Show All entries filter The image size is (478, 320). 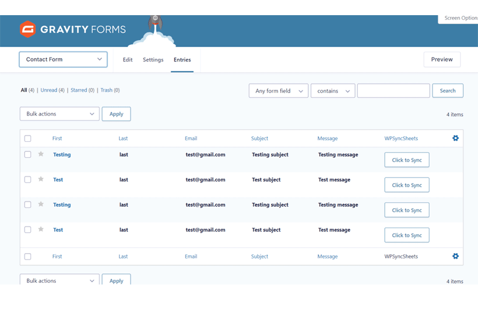point(24,90)
